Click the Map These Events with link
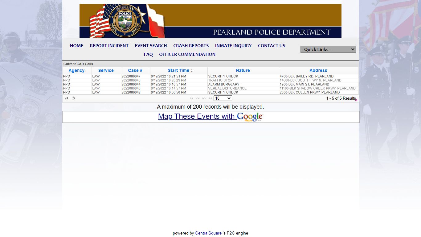 (x=197, y=116)
